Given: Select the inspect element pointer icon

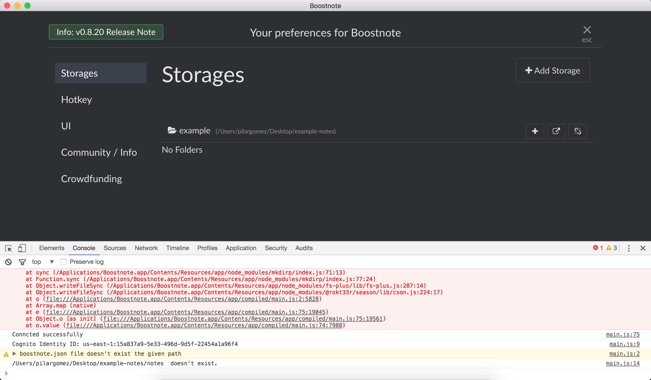Looking at the screenshot, I should (x=8, y=248).
